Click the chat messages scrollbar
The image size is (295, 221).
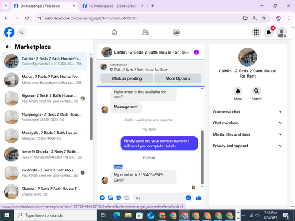point(202,157)
